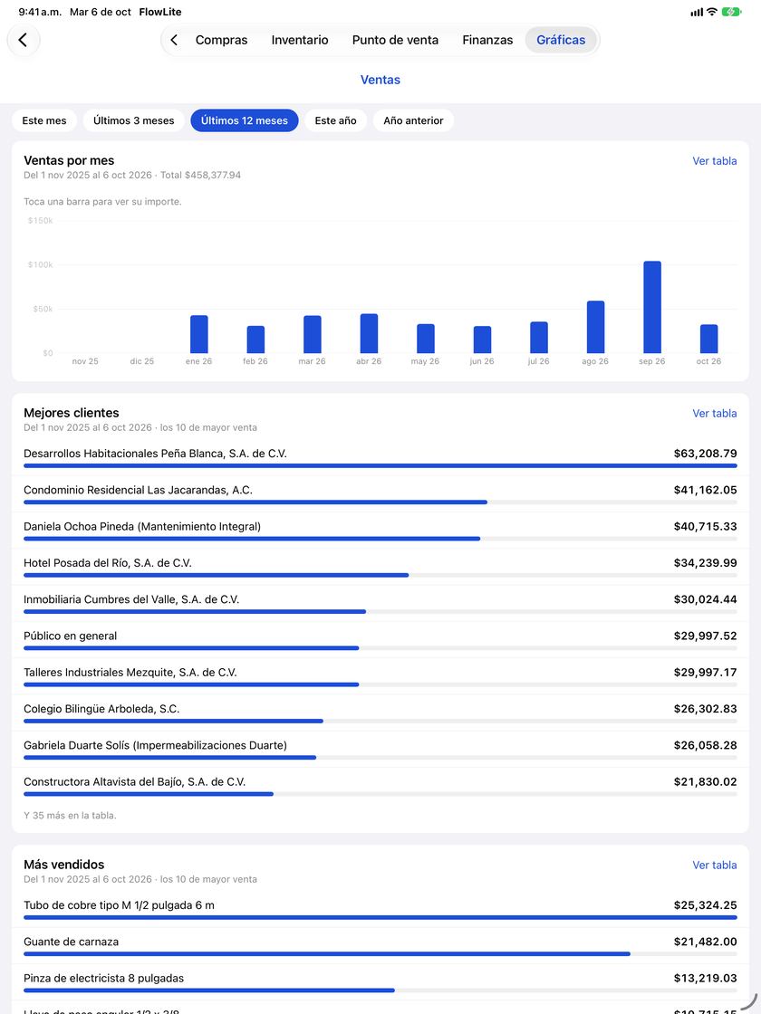This screenshot has width=761, height=1014.
Task: Select client Colegio Bilingüe Arboleda
Action: pos(380,713)
